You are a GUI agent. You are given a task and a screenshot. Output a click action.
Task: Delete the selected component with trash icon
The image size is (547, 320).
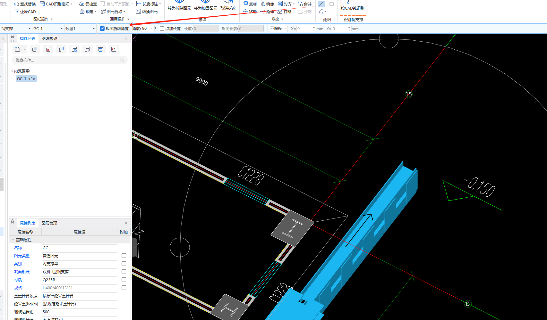point(48,49)
